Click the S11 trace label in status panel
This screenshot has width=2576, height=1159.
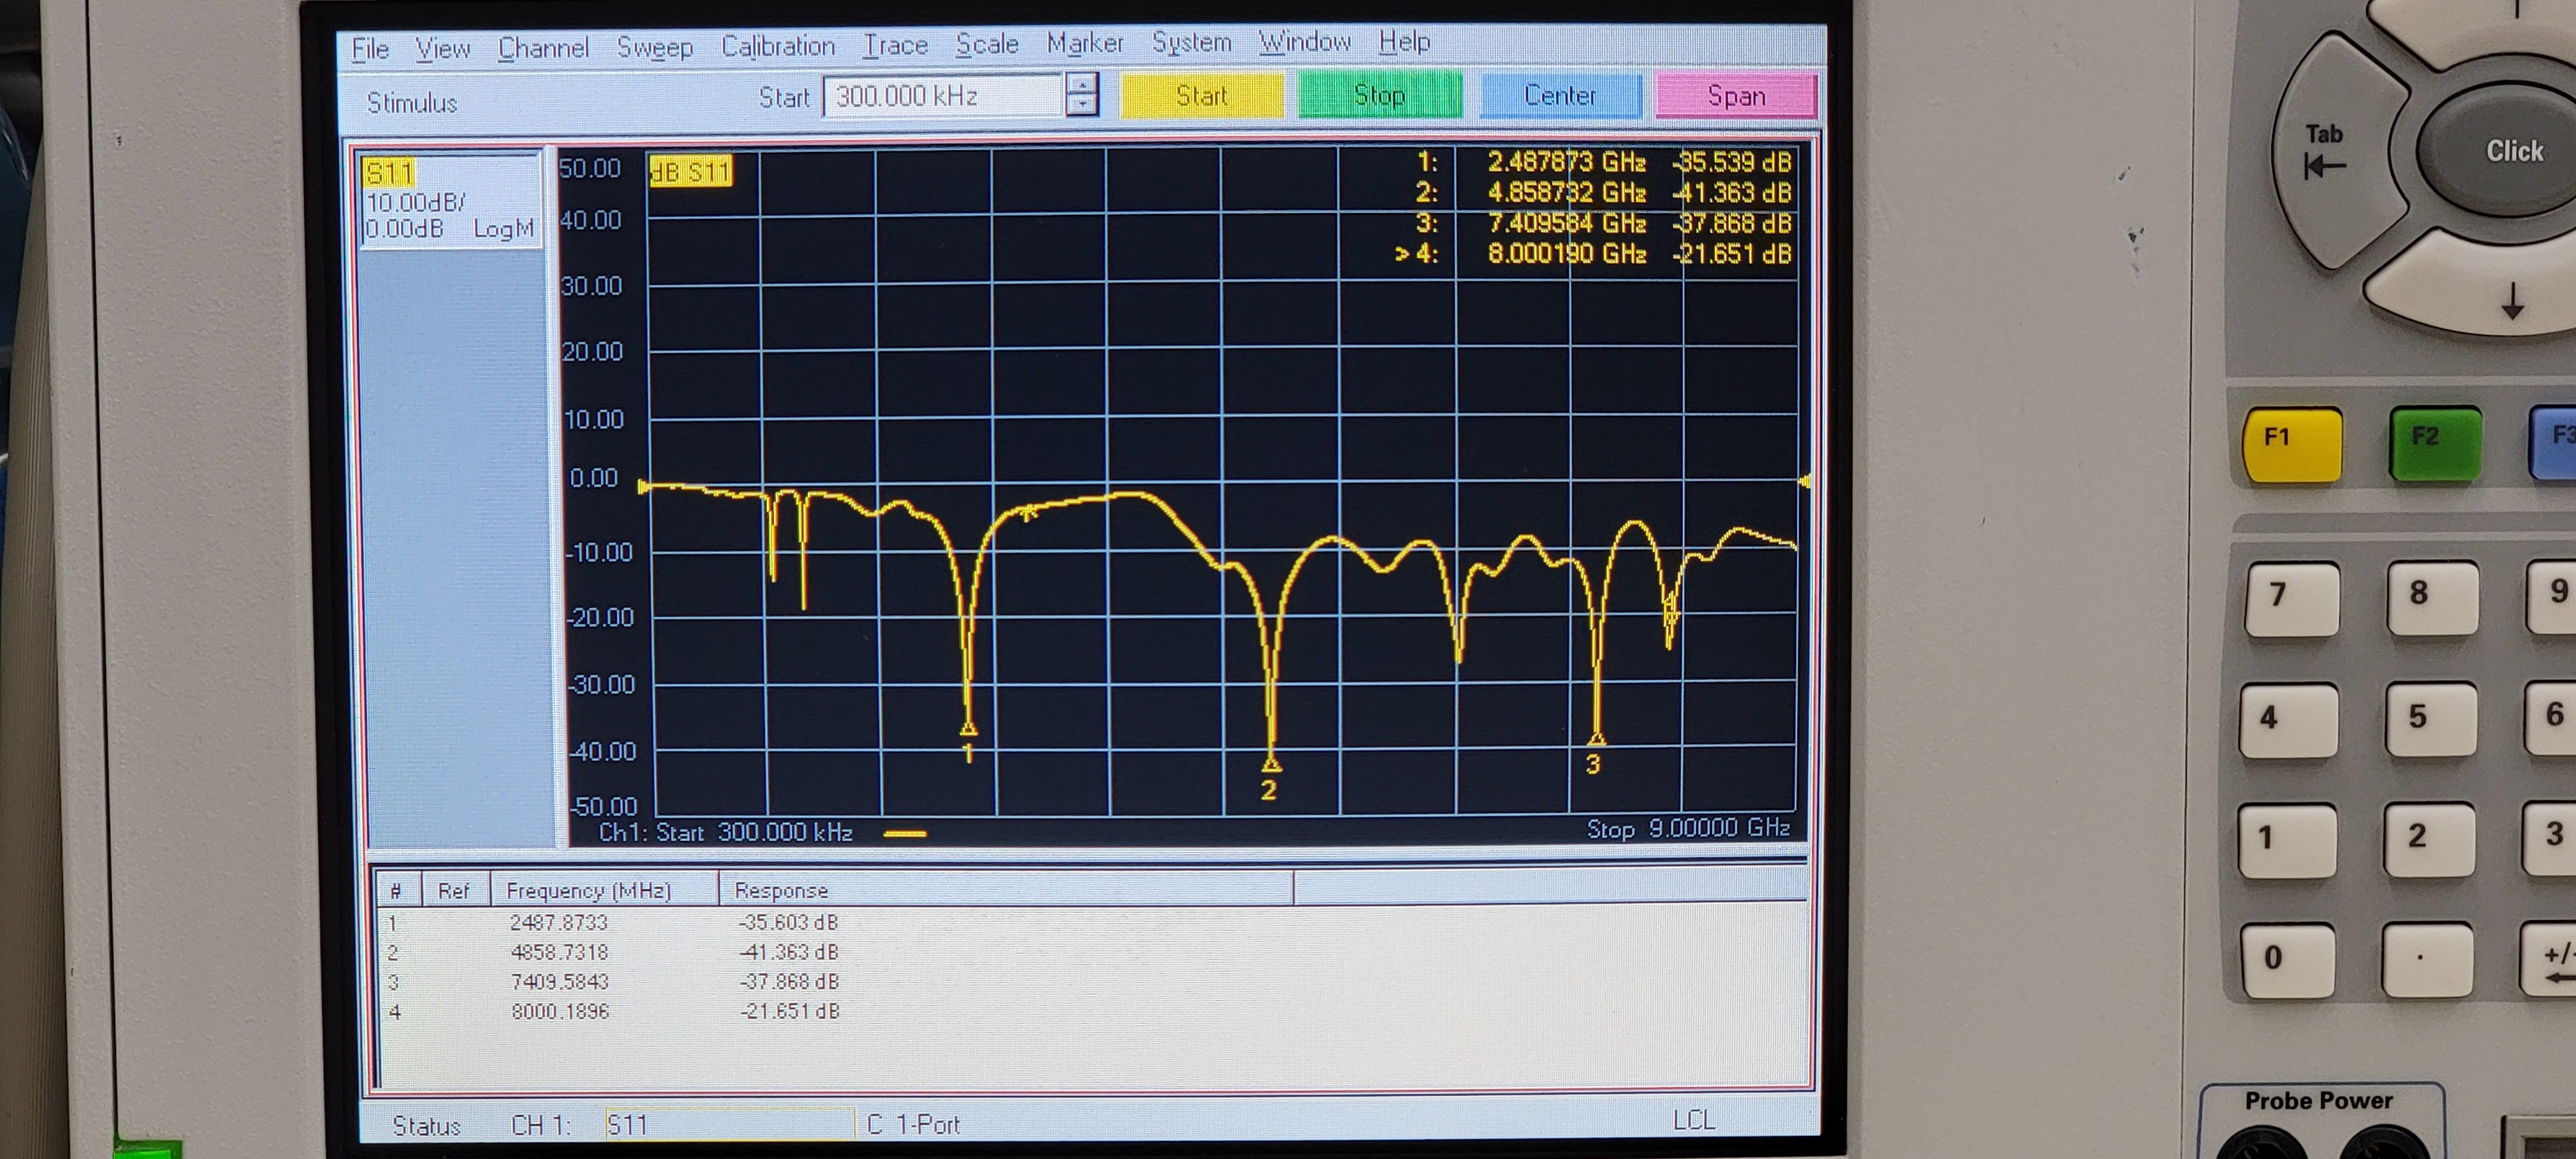[x=389, y=173]
